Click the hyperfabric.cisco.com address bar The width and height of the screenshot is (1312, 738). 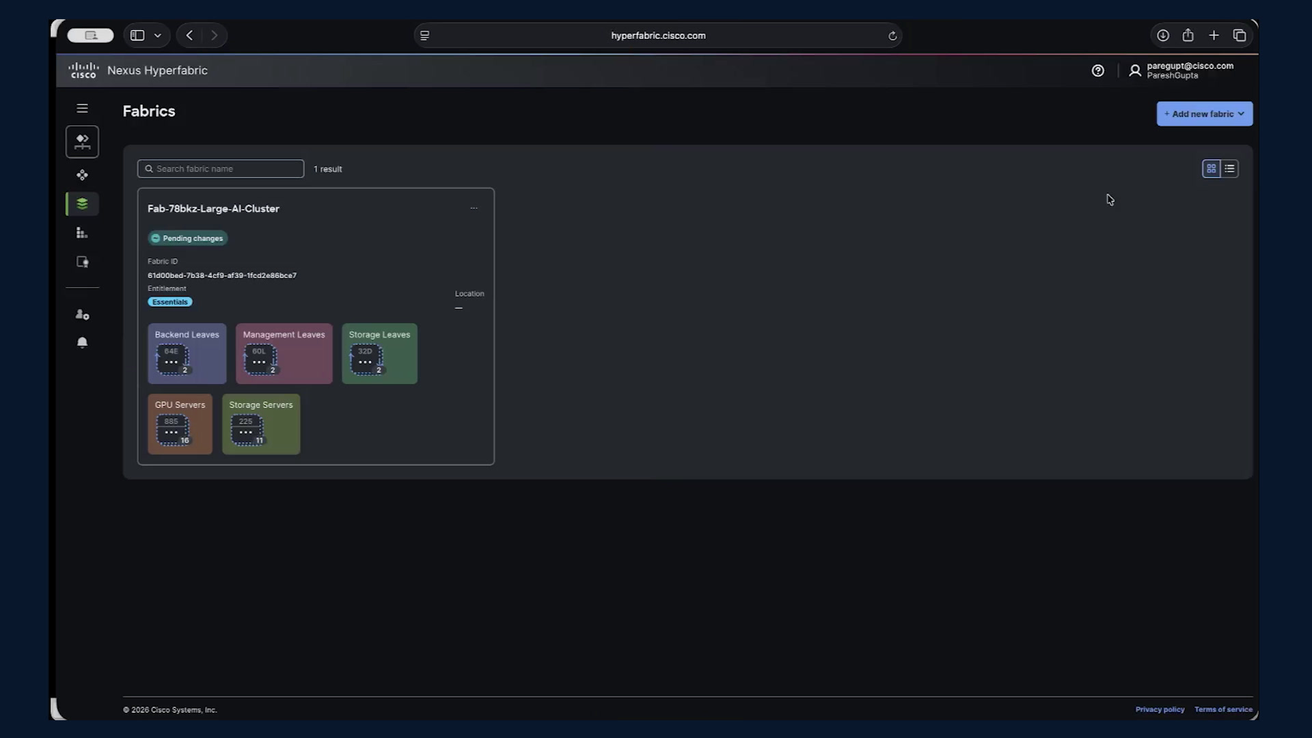click(x=658, y=36)
